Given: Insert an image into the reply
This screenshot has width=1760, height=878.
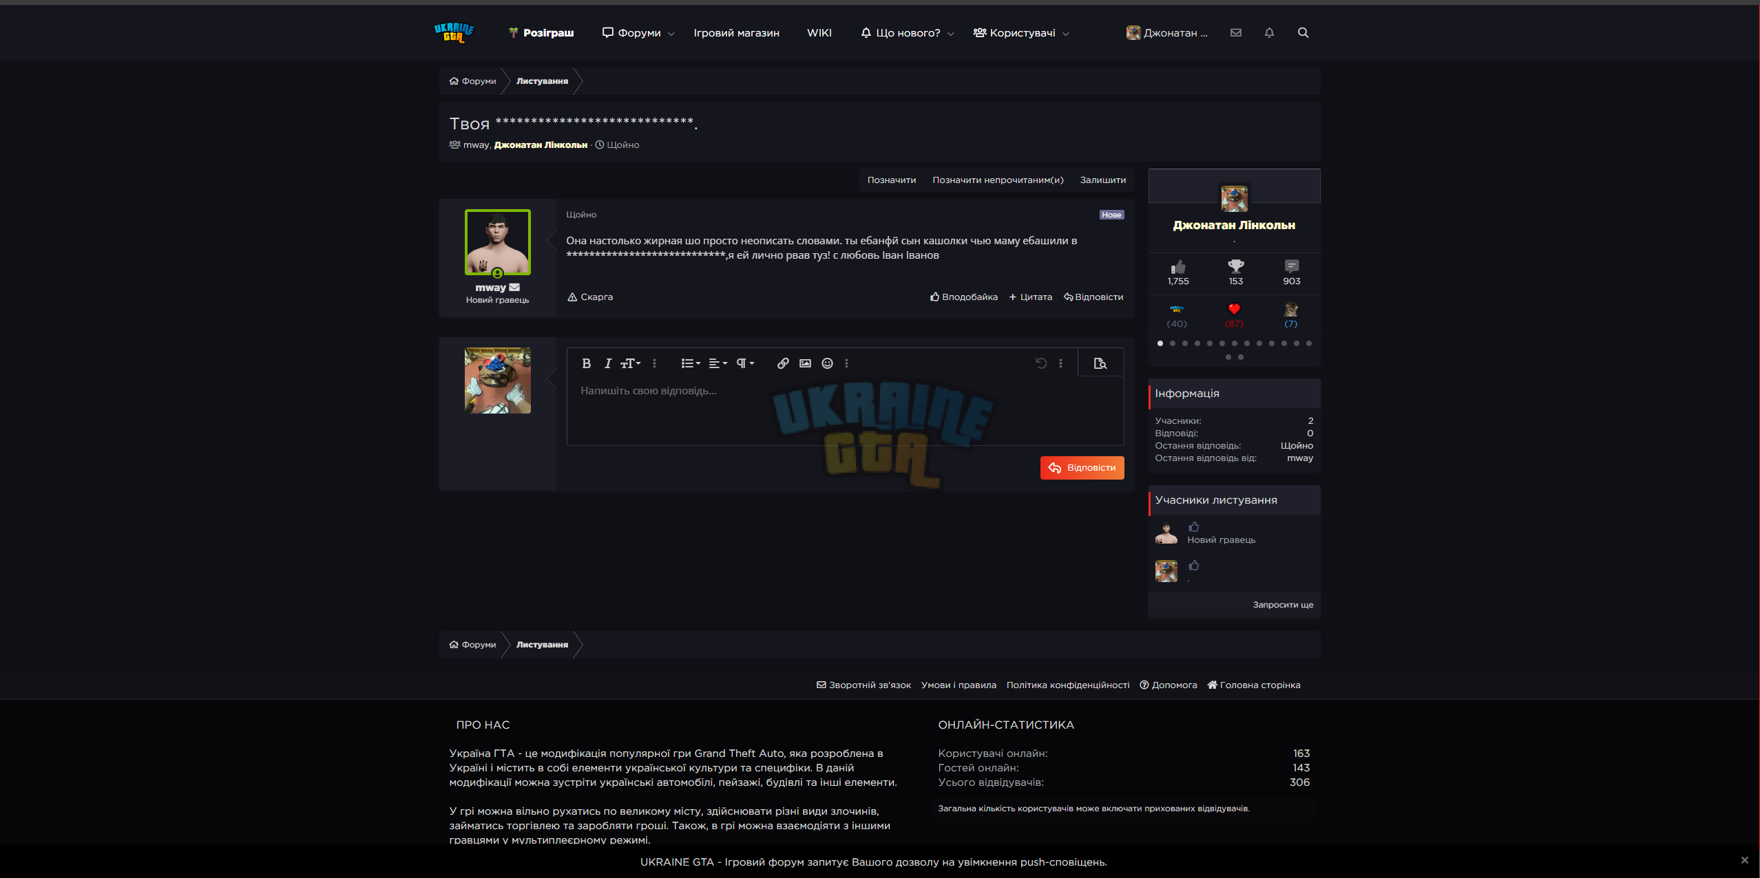Looking at the screenshot, I should coord(805,363).
